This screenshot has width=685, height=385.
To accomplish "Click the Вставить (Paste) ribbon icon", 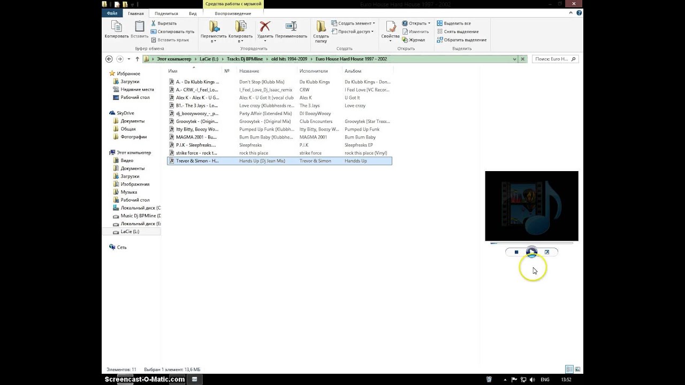I will point(140,29).
